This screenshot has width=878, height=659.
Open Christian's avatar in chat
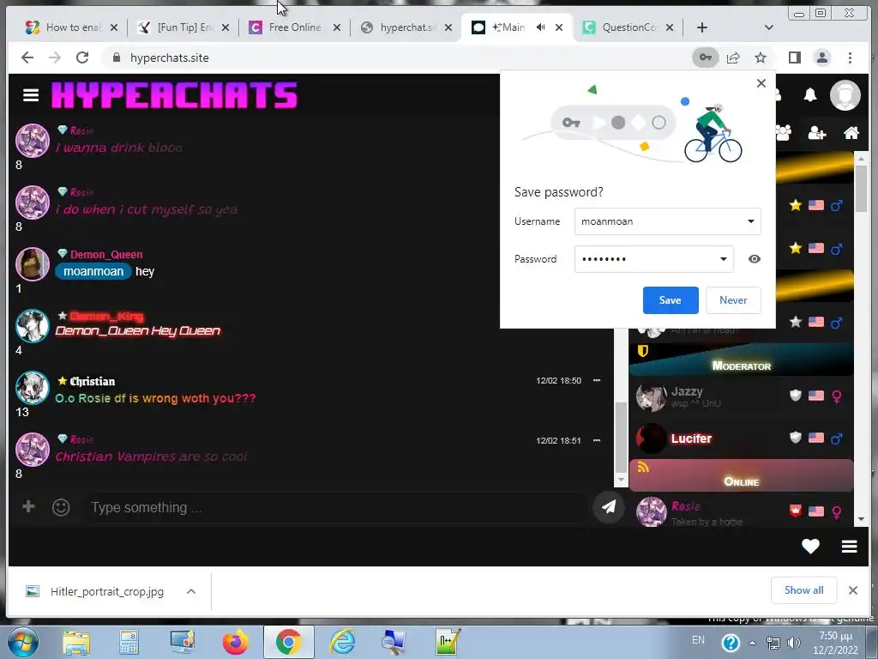coord(33,387)
